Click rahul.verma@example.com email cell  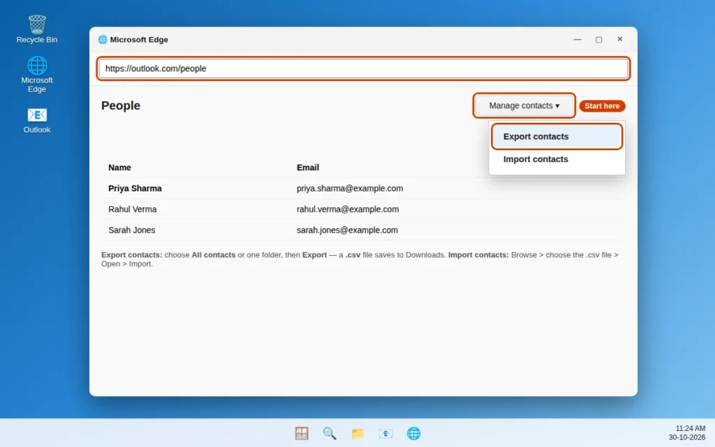(348, 210)
